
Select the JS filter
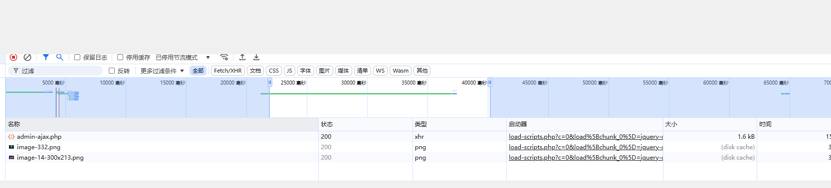[x=289, y=71]
